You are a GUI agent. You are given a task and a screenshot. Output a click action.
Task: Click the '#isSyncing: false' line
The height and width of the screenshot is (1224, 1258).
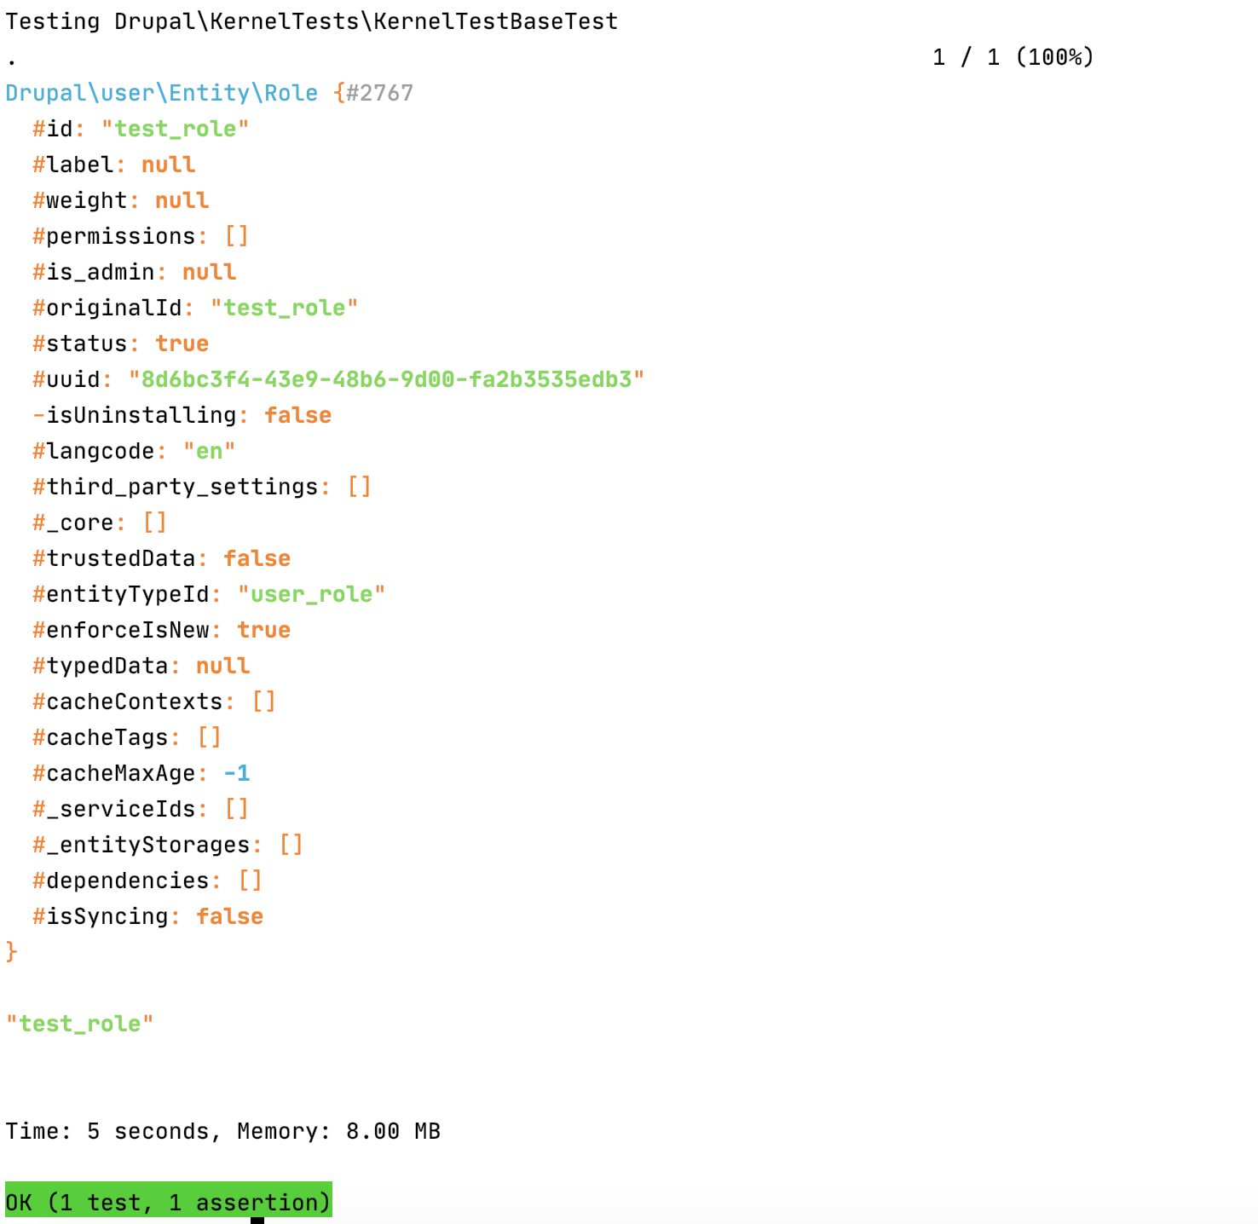click(148, 916)
